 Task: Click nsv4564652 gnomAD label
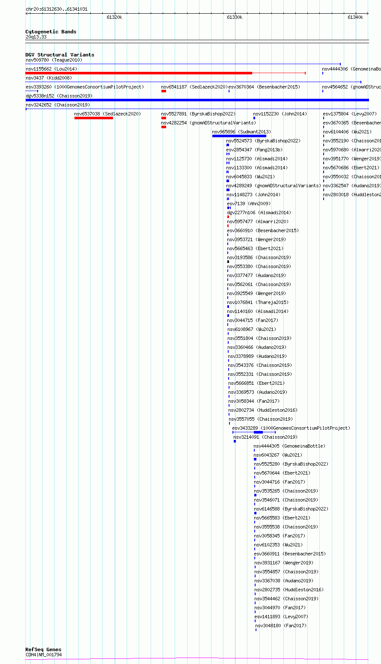click(x=351, y=87)
